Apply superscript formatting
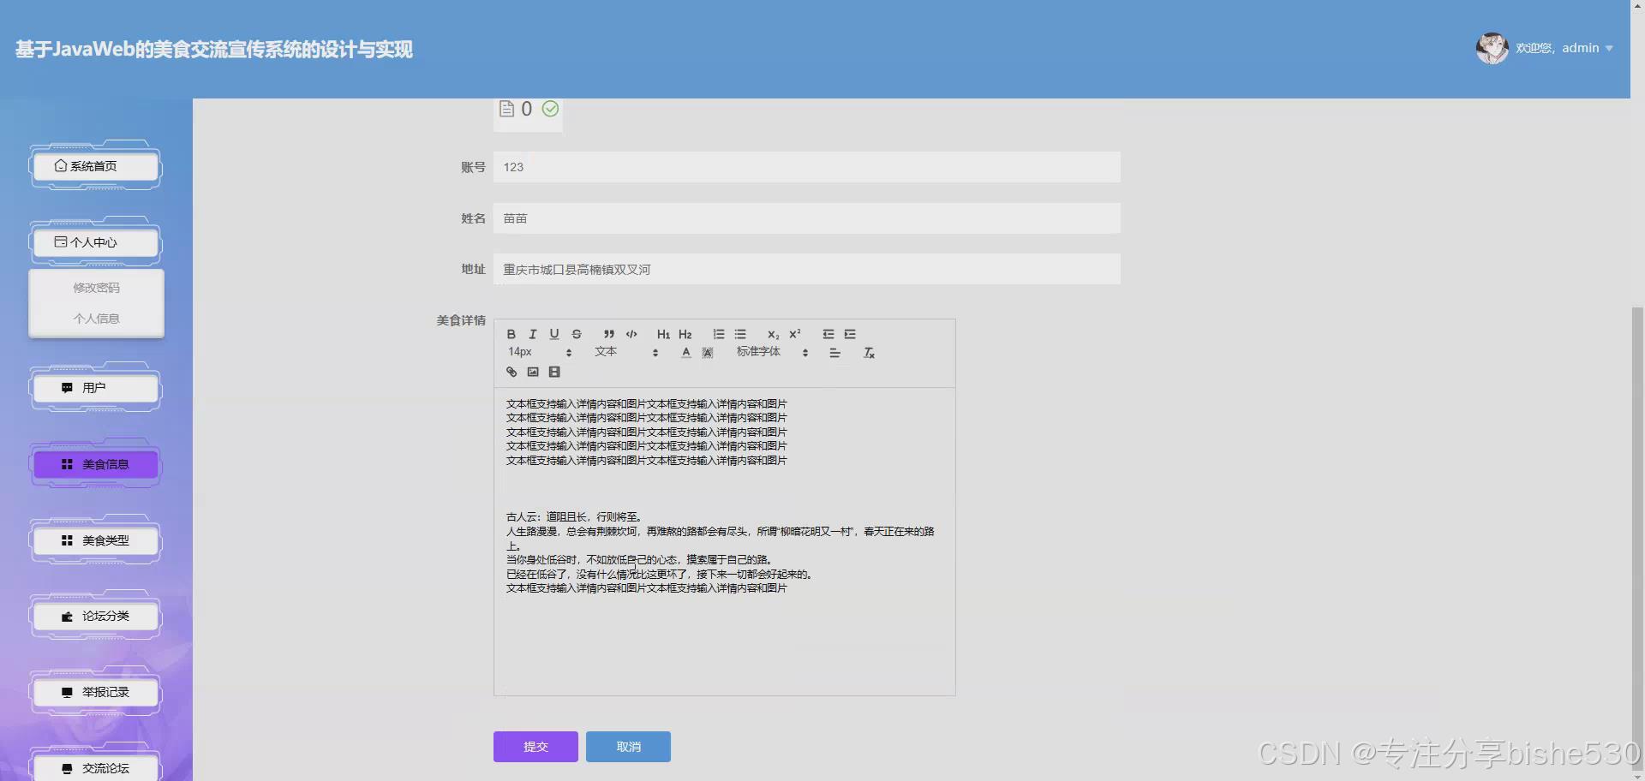 pyautogui.click(x=794, y=334)
